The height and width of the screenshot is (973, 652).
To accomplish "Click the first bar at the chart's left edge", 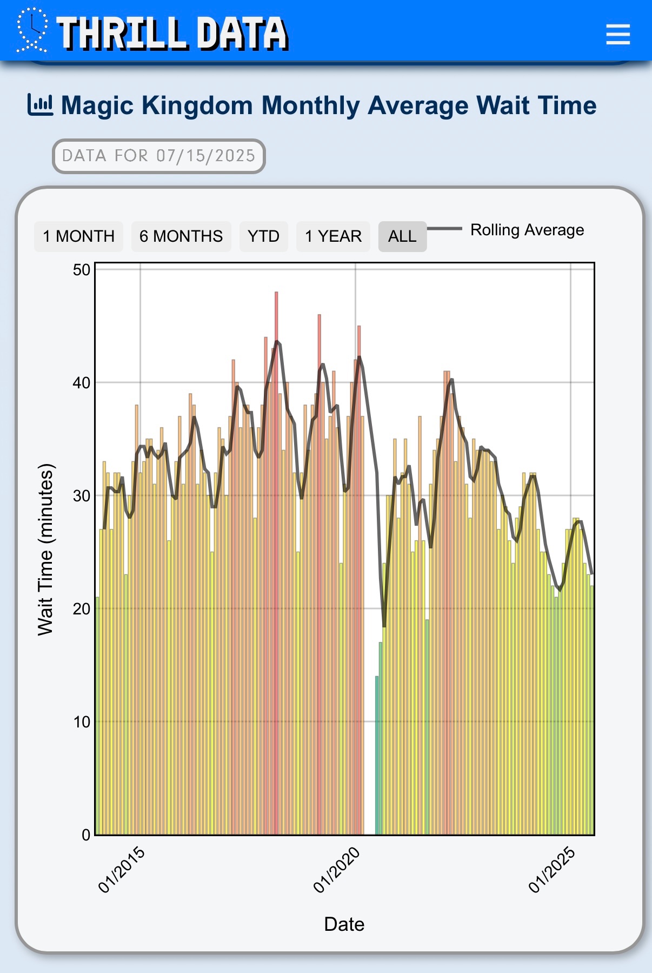I will click(97, 716).
